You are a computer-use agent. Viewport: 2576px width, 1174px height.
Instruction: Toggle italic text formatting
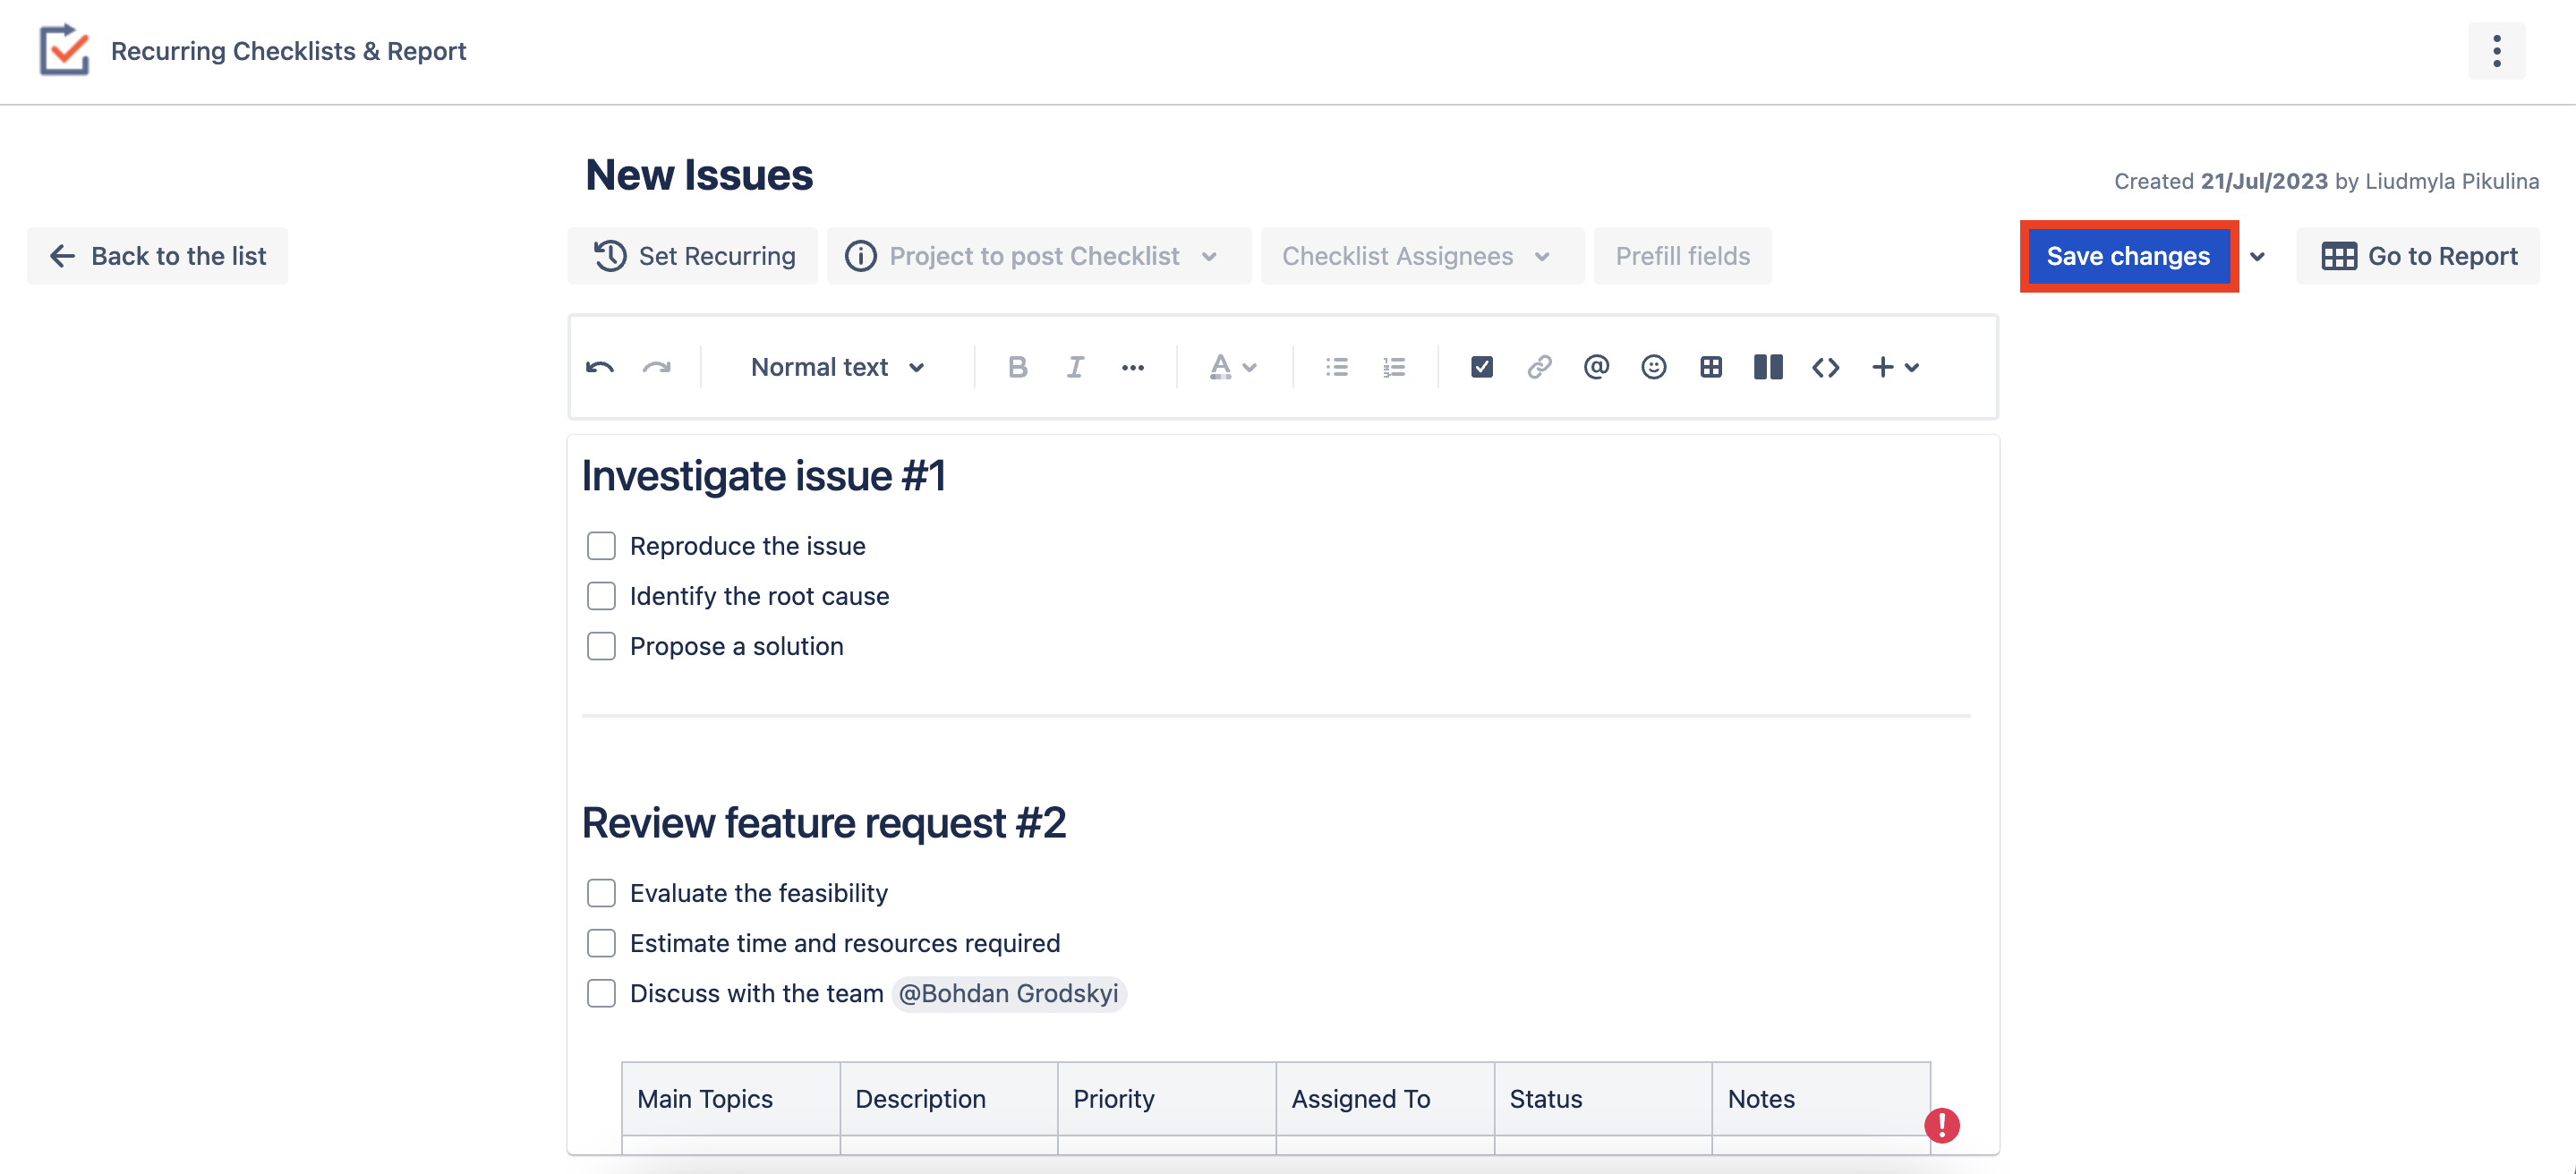1075,367
